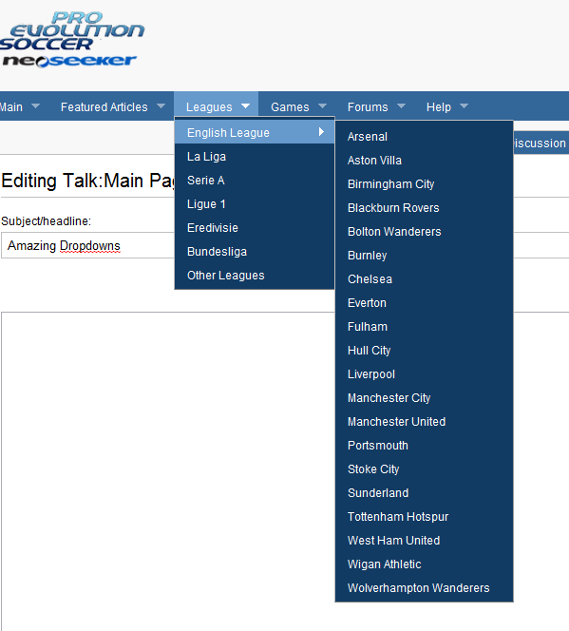Image resolution: width=569 pixels, height=631 pixels.
Task: Click into the large edit text area
Action: click(x=168, y=470)
